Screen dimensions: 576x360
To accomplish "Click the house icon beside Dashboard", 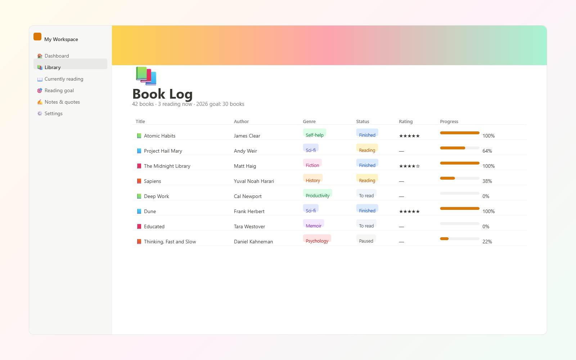I will click(40, 56).
